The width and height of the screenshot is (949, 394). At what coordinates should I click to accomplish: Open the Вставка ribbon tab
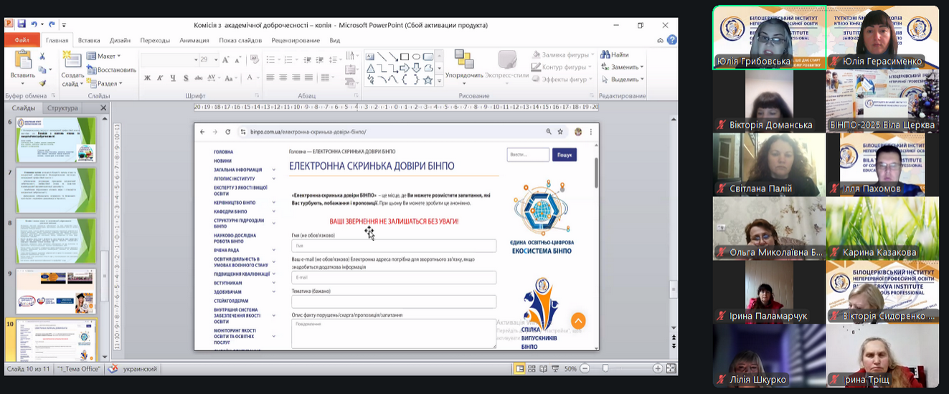89,41
